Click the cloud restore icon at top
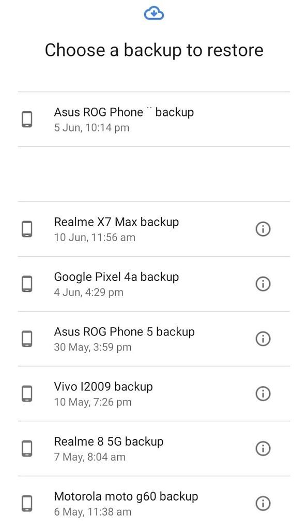This screenshot has height=530, width=308. [154, 13]
